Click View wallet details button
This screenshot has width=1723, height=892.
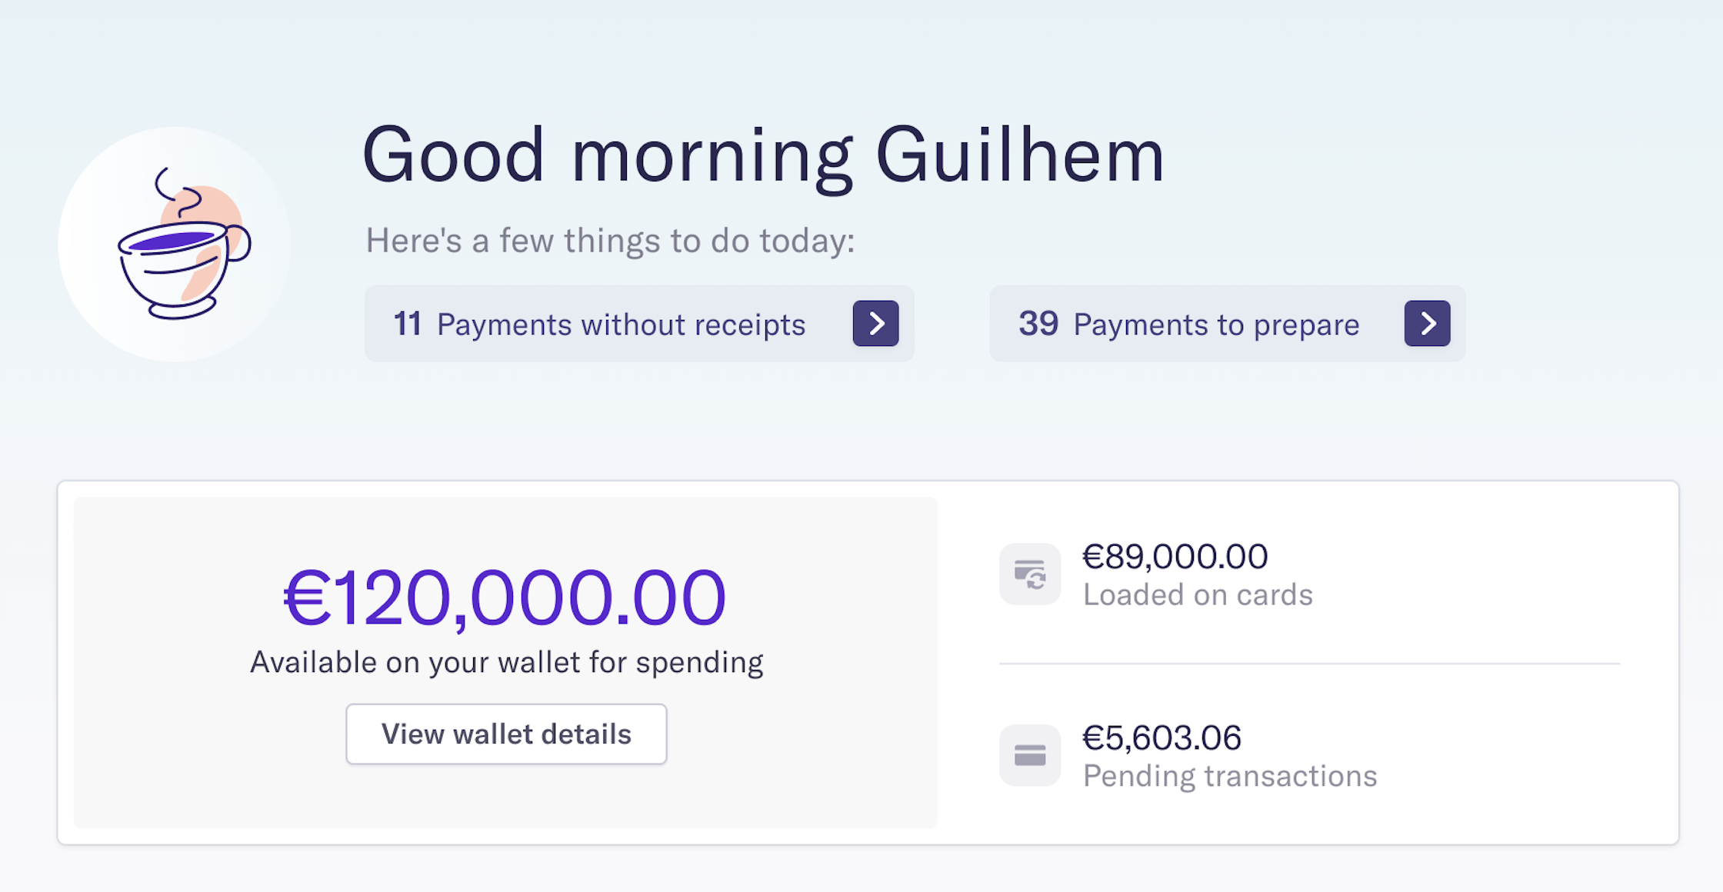pyautogui.click(x=506, y=734)
